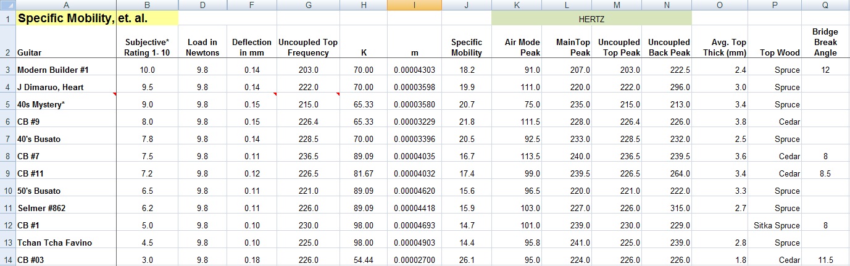Click the top frequency value 236.5

tap(308, 156)
